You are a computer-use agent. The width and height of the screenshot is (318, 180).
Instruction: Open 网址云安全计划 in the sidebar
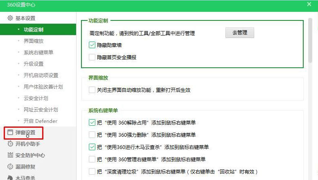tap(41, 110)
